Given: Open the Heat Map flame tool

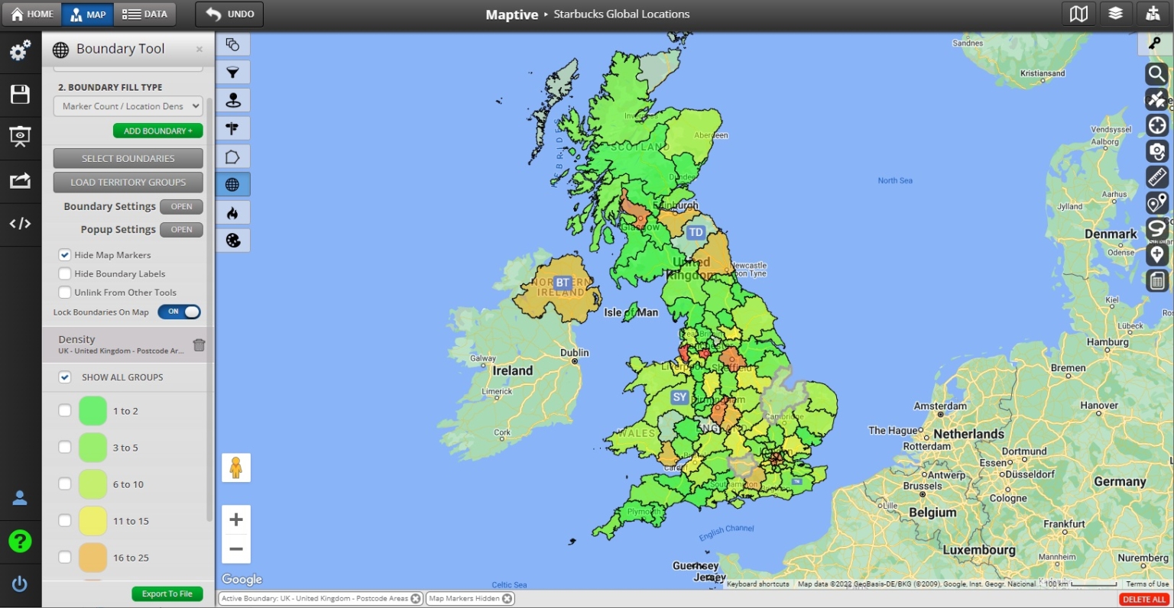Looking at the screenshot, I should point(232,212).
